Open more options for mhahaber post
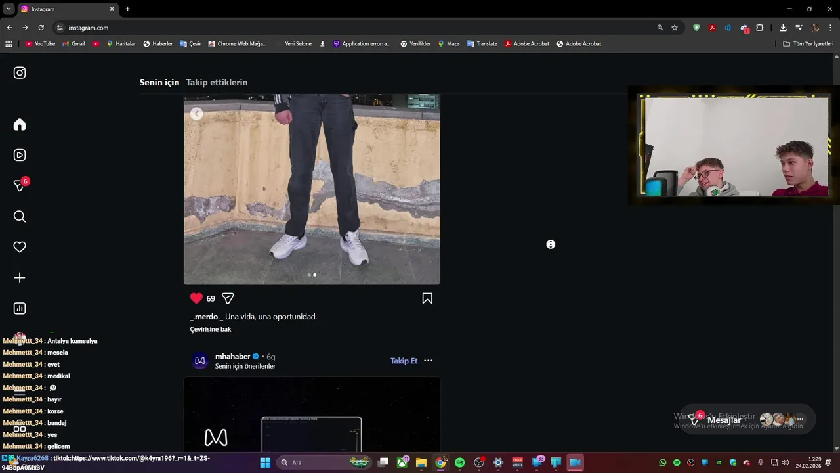The image size is (840, 473). click(429, 361)
